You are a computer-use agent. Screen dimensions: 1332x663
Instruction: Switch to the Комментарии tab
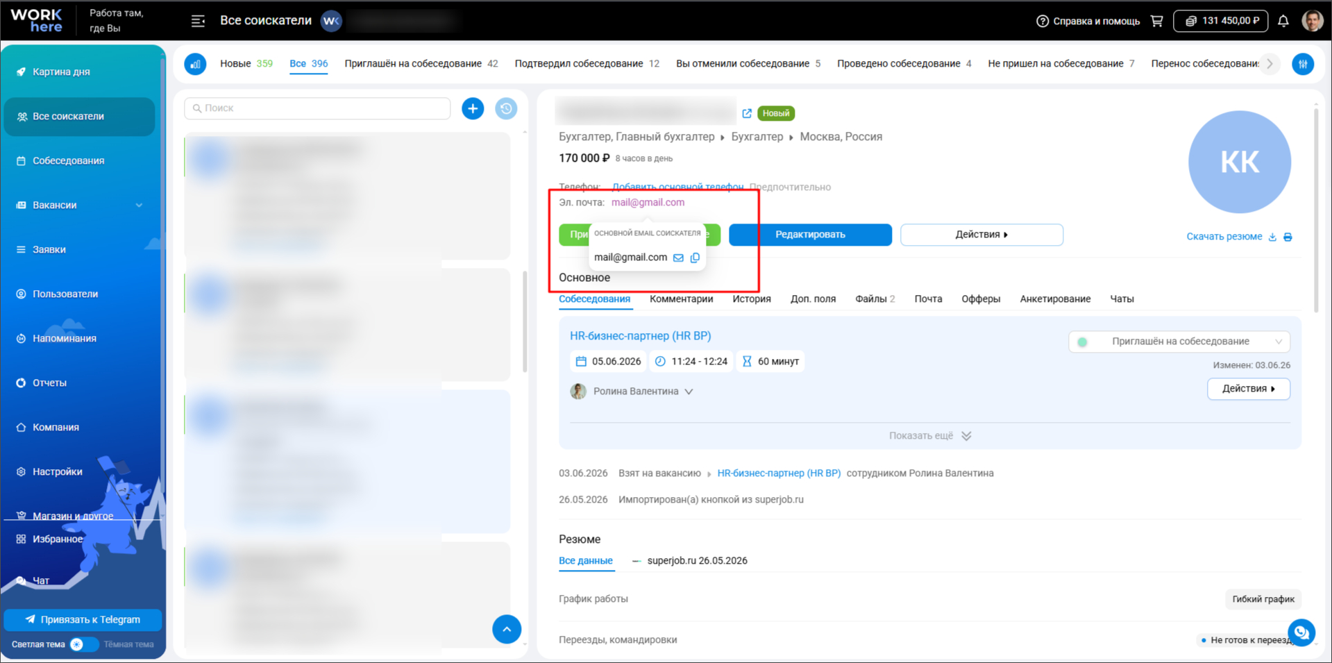(x=681, y=299)
